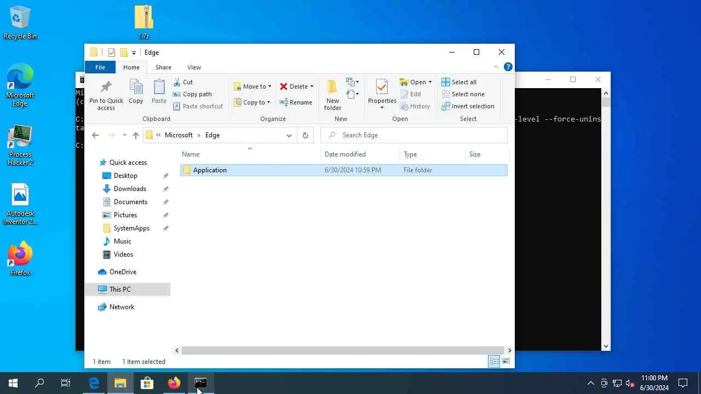Viewport: 701px width, 394px height.
Task: Click the Paste ribbon button
Action: click(x=159, y=91)
